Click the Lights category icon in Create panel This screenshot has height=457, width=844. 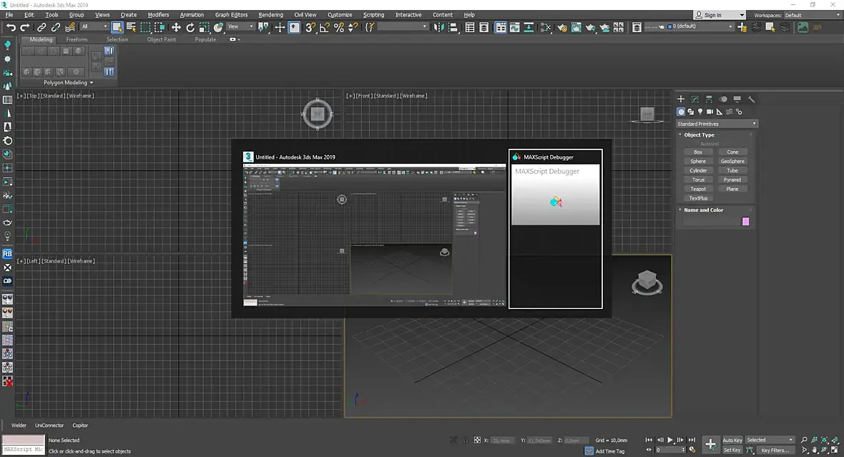click(x=700, y=112)
